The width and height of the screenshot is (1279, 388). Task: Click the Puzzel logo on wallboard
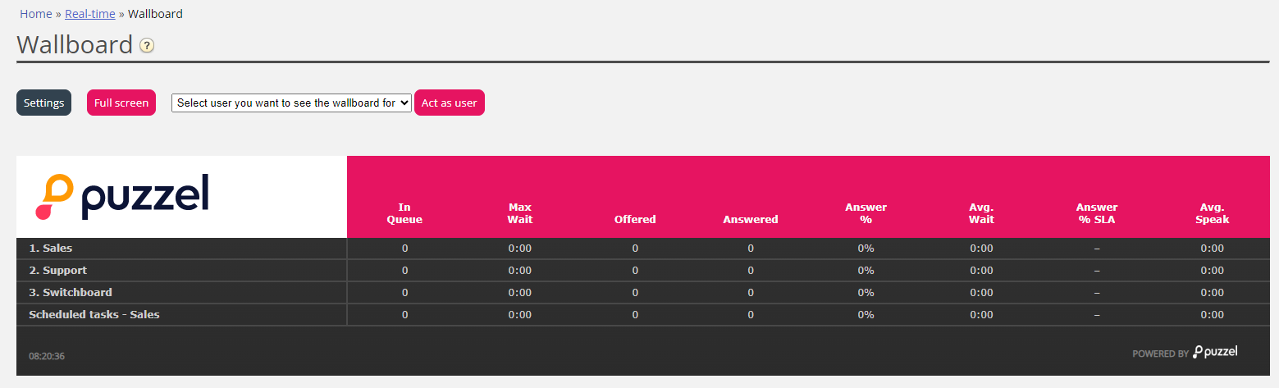pyautogui.click(x=122, y=197)
